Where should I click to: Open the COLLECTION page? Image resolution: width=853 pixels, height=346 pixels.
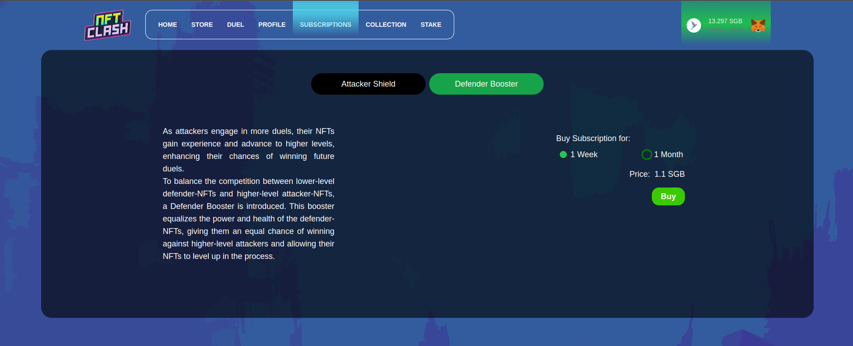point(386,25)
